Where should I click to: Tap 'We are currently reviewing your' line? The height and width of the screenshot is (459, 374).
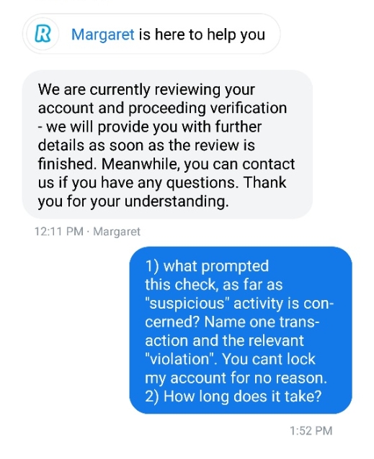pos(146,90)
